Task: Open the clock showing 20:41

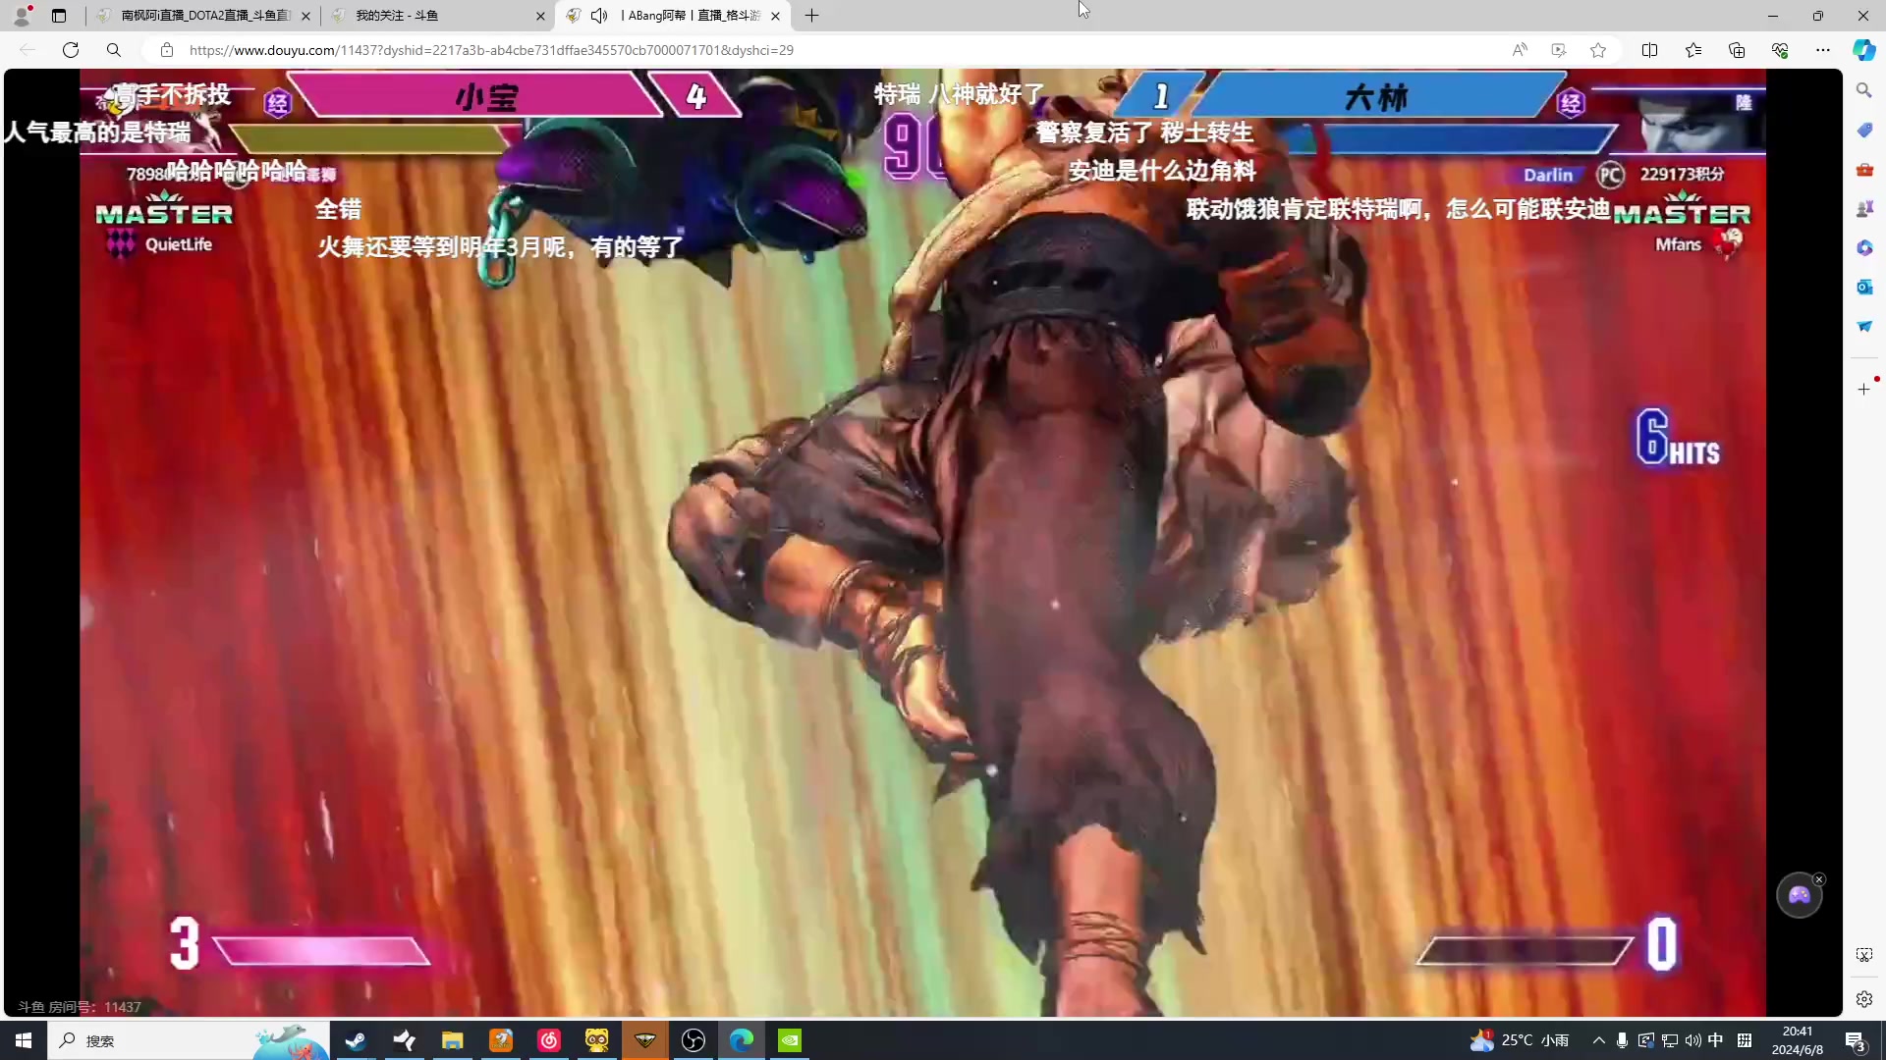Action: (x=1798, y=1040)
